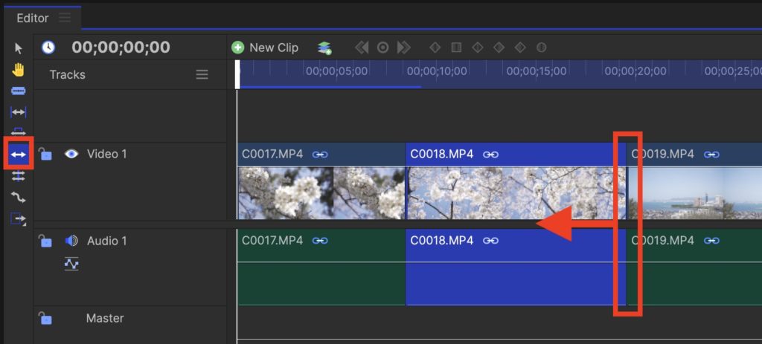Open the insert-mode tool at toolbar bottom

19,219
